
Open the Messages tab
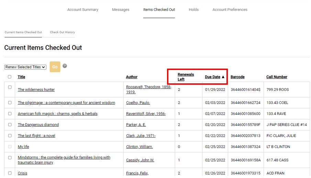click(121, 10)
